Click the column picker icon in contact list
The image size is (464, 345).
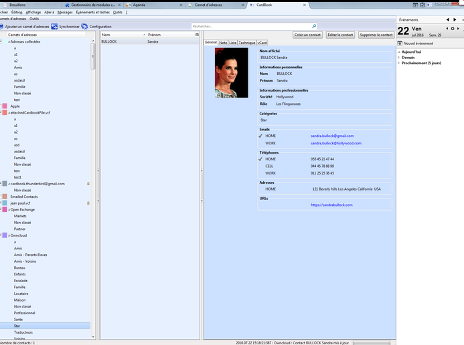(x=197, y=35)
